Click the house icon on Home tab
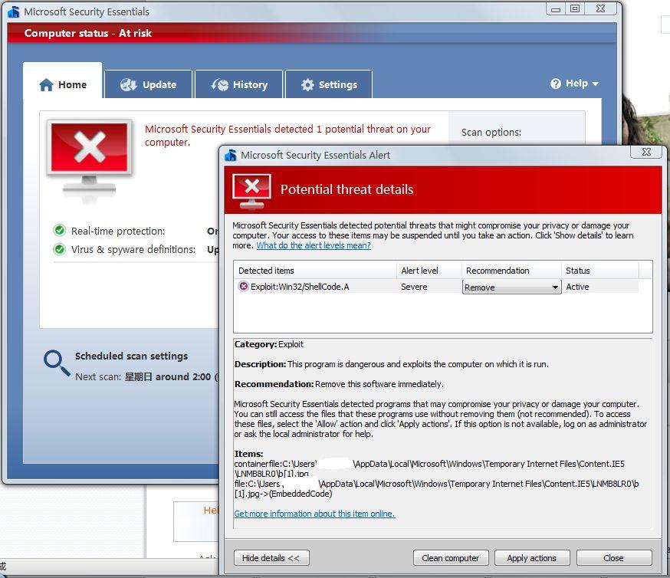 (x=46, y=84)
